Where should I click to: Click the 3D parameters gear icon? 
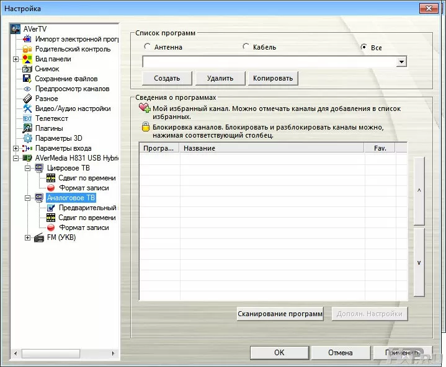coord(27,138)
